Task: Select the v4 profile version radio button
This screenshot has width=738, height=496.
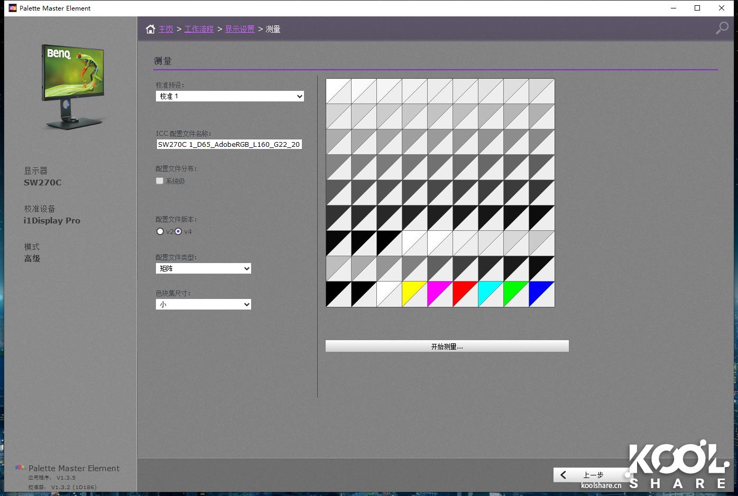Action: [x=178, y=231]
